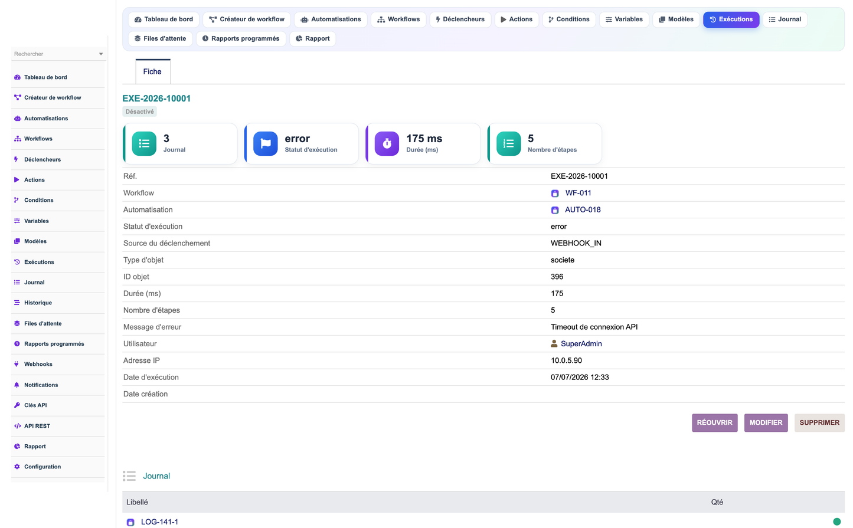The image size is (853, 528).
Task: Click the ID objet value 396
Action: coord(557,277)
